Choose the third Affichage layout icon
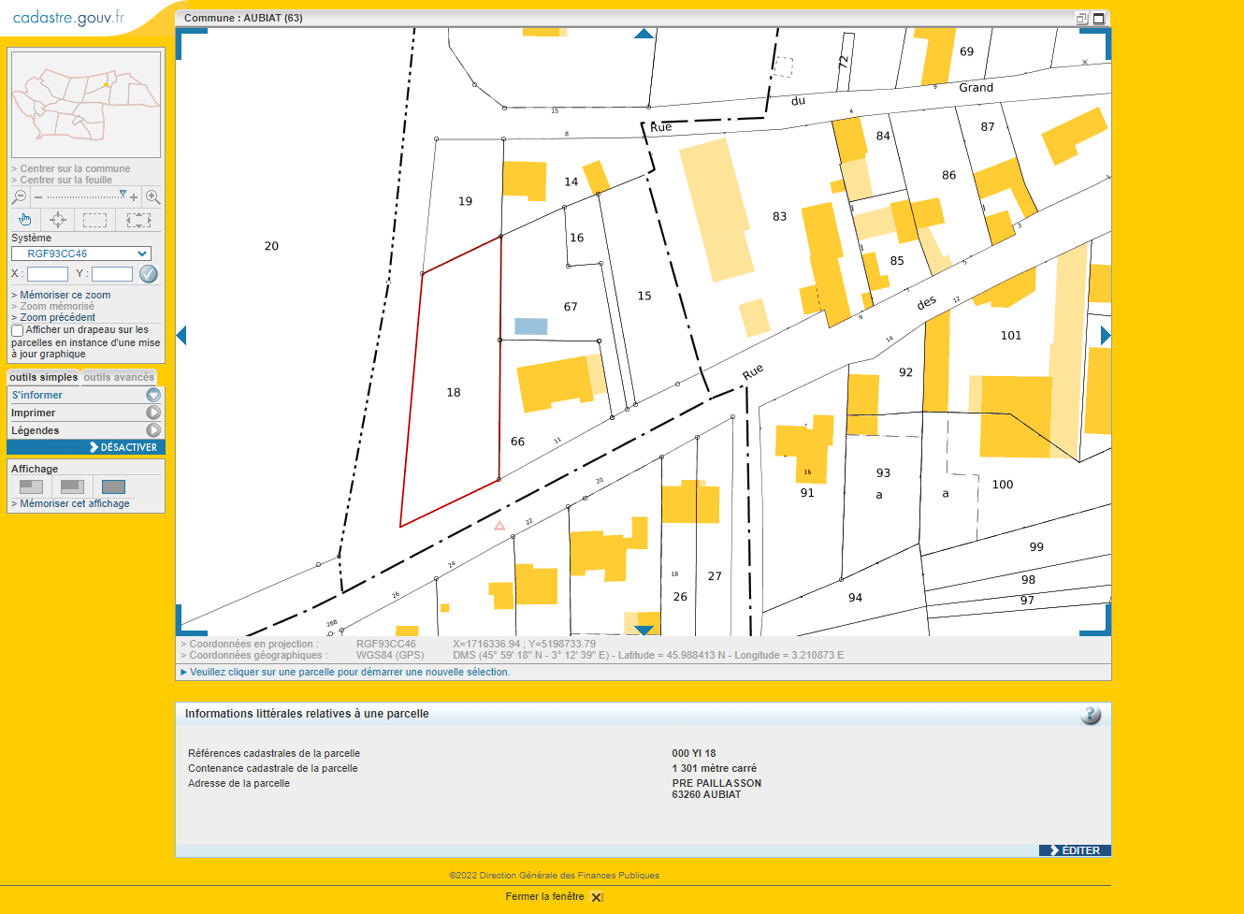The image size is (1244, 914). tap(113, 486)
